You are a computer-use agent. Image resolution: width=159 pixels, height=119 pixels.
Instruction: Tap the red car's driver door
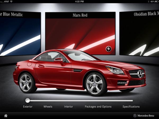[x=54, y=73]
